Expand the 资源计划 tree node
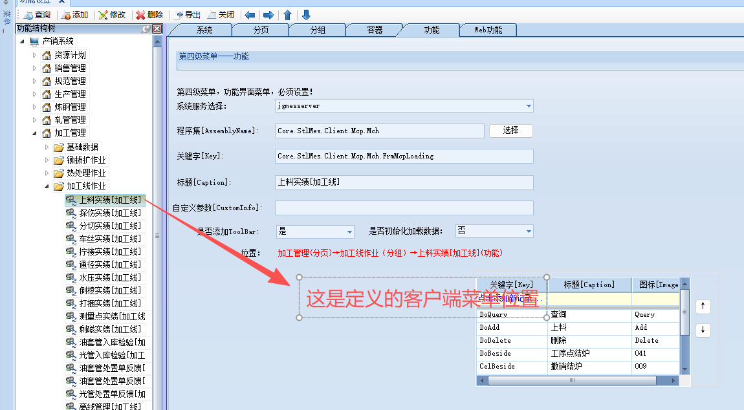Screen dimensions: 744x410 point(35,56)
